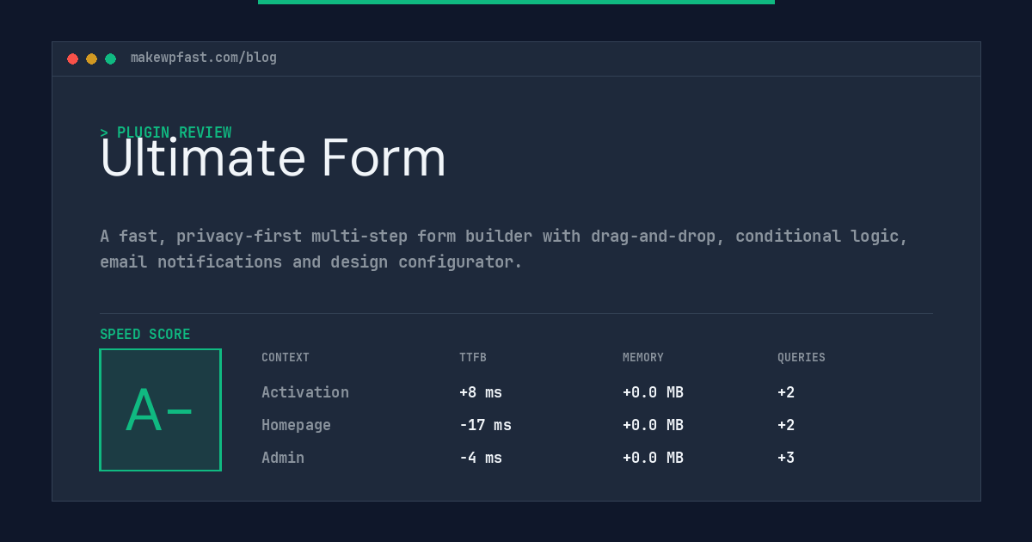
Task: Select the Activation row label
Action: pyautogui.click(x=305, y=392)
